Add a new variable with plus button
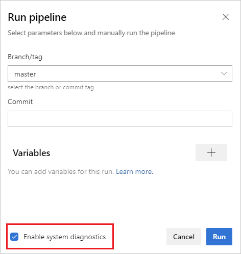Viewport: 241px width, 254px height. tap(211, 153)
